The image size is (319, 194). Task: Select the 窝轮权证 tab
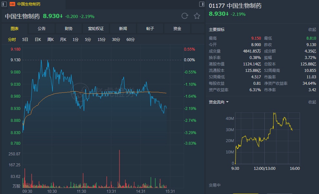point(96,29)
